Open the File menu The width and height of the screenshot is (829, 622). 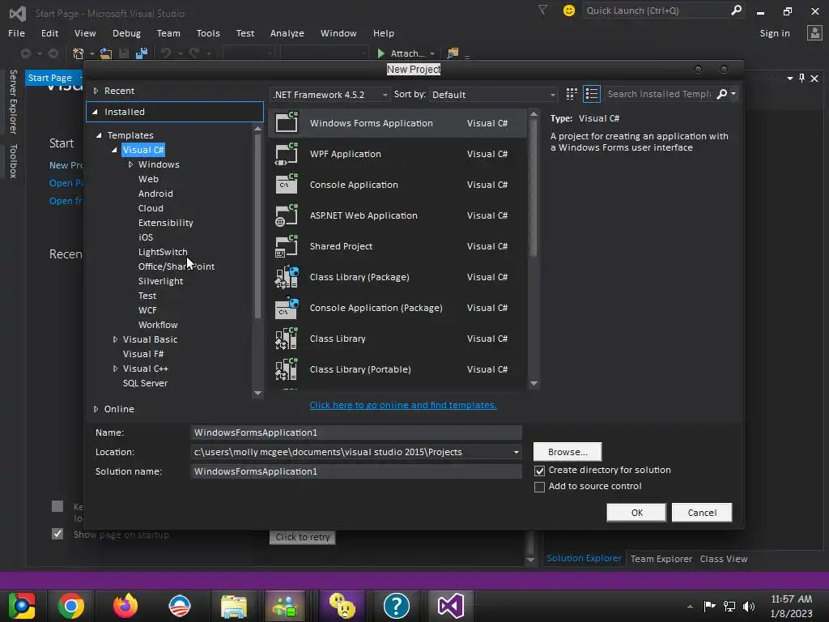[16, 32]
